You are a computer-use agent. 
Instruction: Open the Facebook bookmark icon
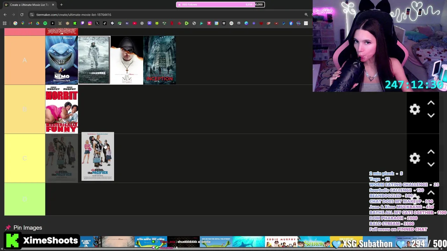pos(291,23)
